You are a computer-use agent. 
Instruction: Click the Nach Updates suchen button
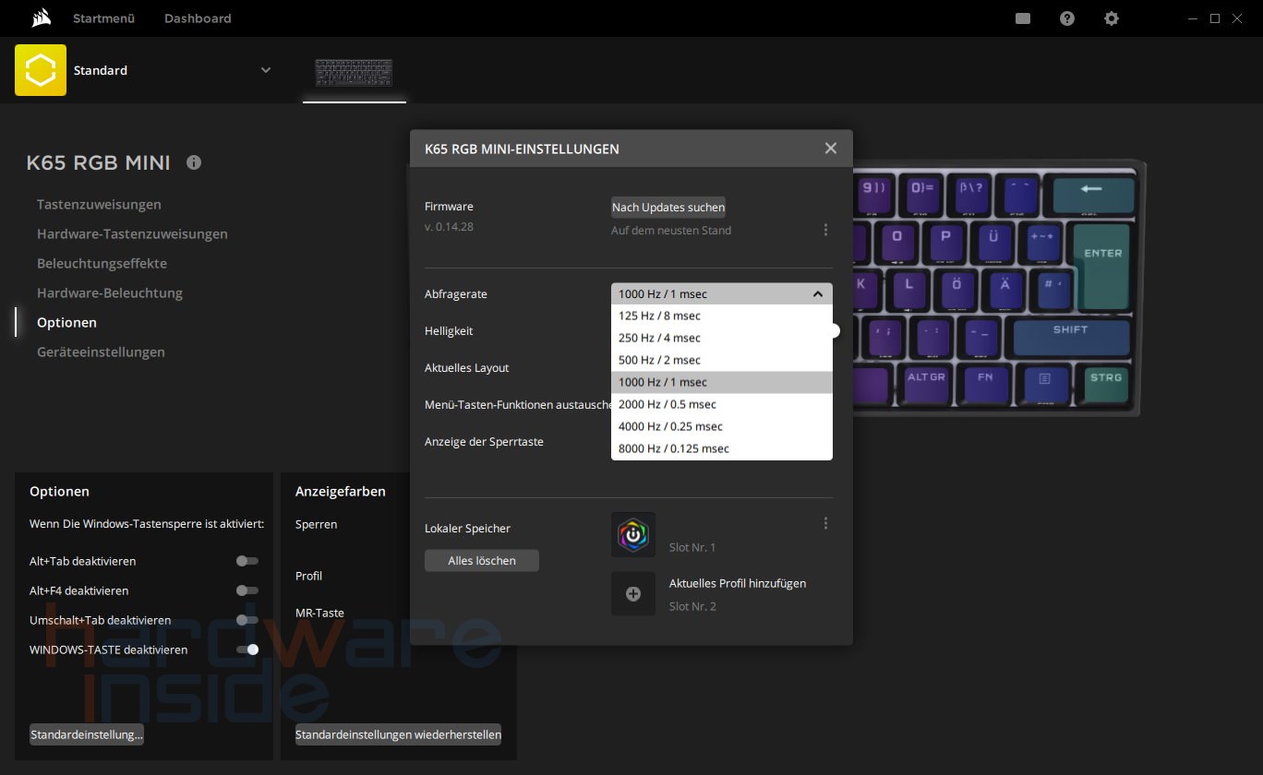point(668,207)
